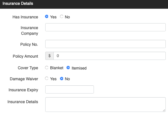Click the dollar sign currency addon
Screen dimensions: 168x115
49,56
